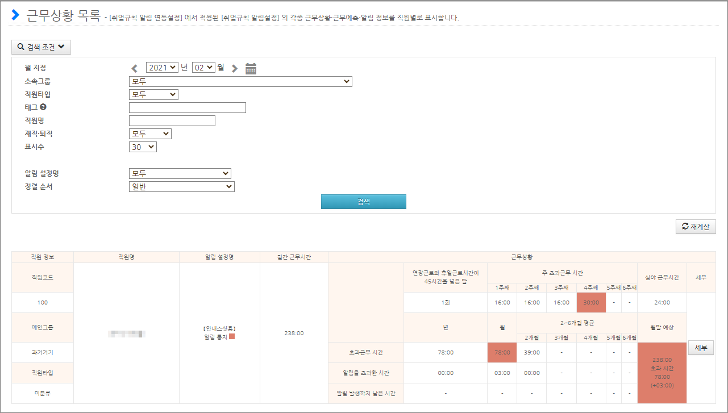Open the 직원타입 dropdown
Viewport: 728px width, 413px height.
tap(153, 94)
